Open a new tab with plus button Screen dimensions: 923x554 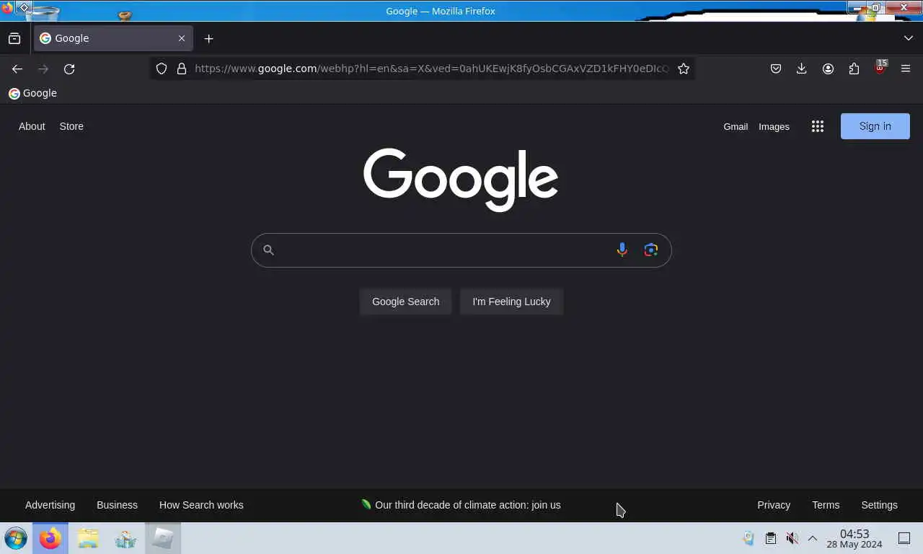208,38
